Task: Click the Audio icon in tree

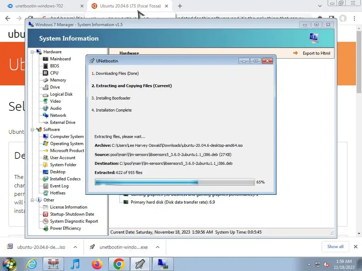Action: pos(46,108)
